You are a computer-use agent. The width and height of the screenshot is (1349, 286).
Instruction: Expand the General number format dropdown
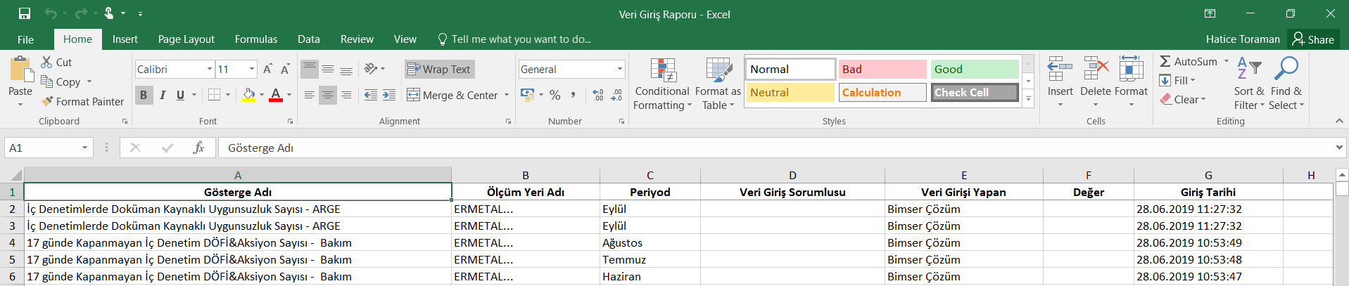tap(620, 69)
